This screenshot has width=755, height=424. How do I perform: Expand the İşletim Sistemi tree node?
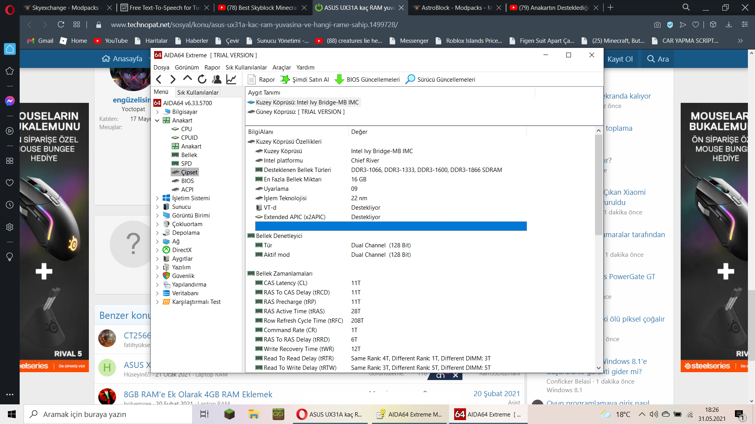[x=157, y=198]
